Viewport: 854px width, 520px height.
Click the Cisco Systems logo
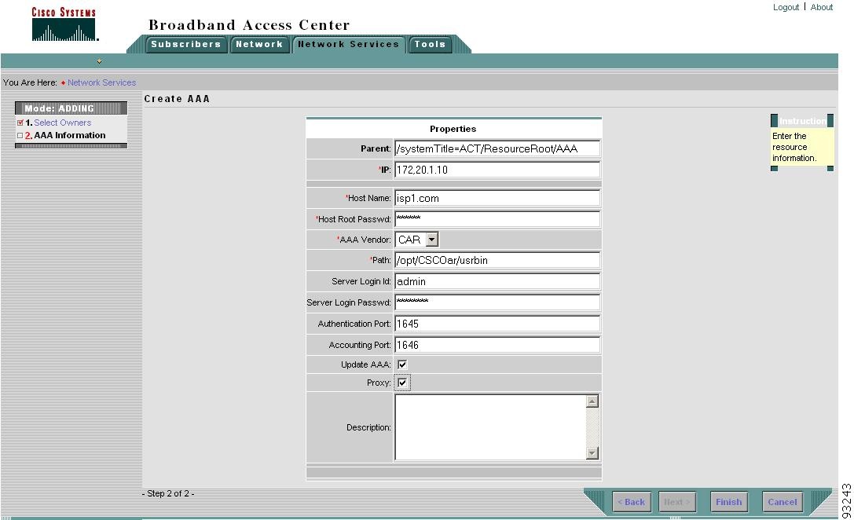coord(64,24)
